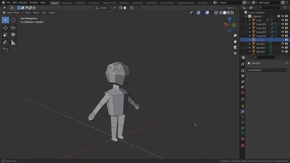
Task: Switch to wireframe viewport shading
Action: tap(221, 13)
